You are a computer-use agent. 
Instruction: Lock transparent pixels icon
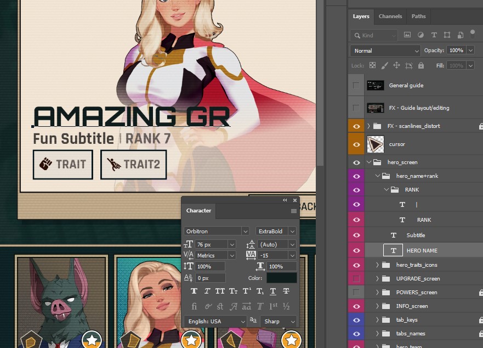click(x=372, y=65)
